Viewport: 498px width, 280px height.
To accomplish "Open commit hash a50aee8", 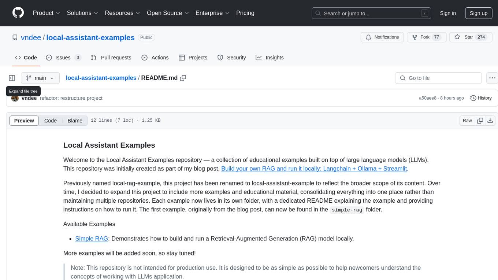I will (x=428, y=98).
